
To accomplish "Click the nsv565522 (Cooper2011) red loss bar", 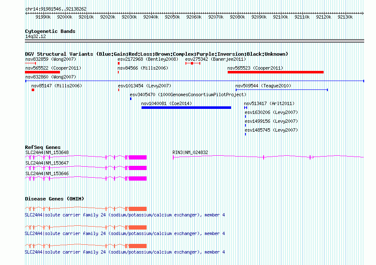I will pyautogui.click(x=42, y=72).
